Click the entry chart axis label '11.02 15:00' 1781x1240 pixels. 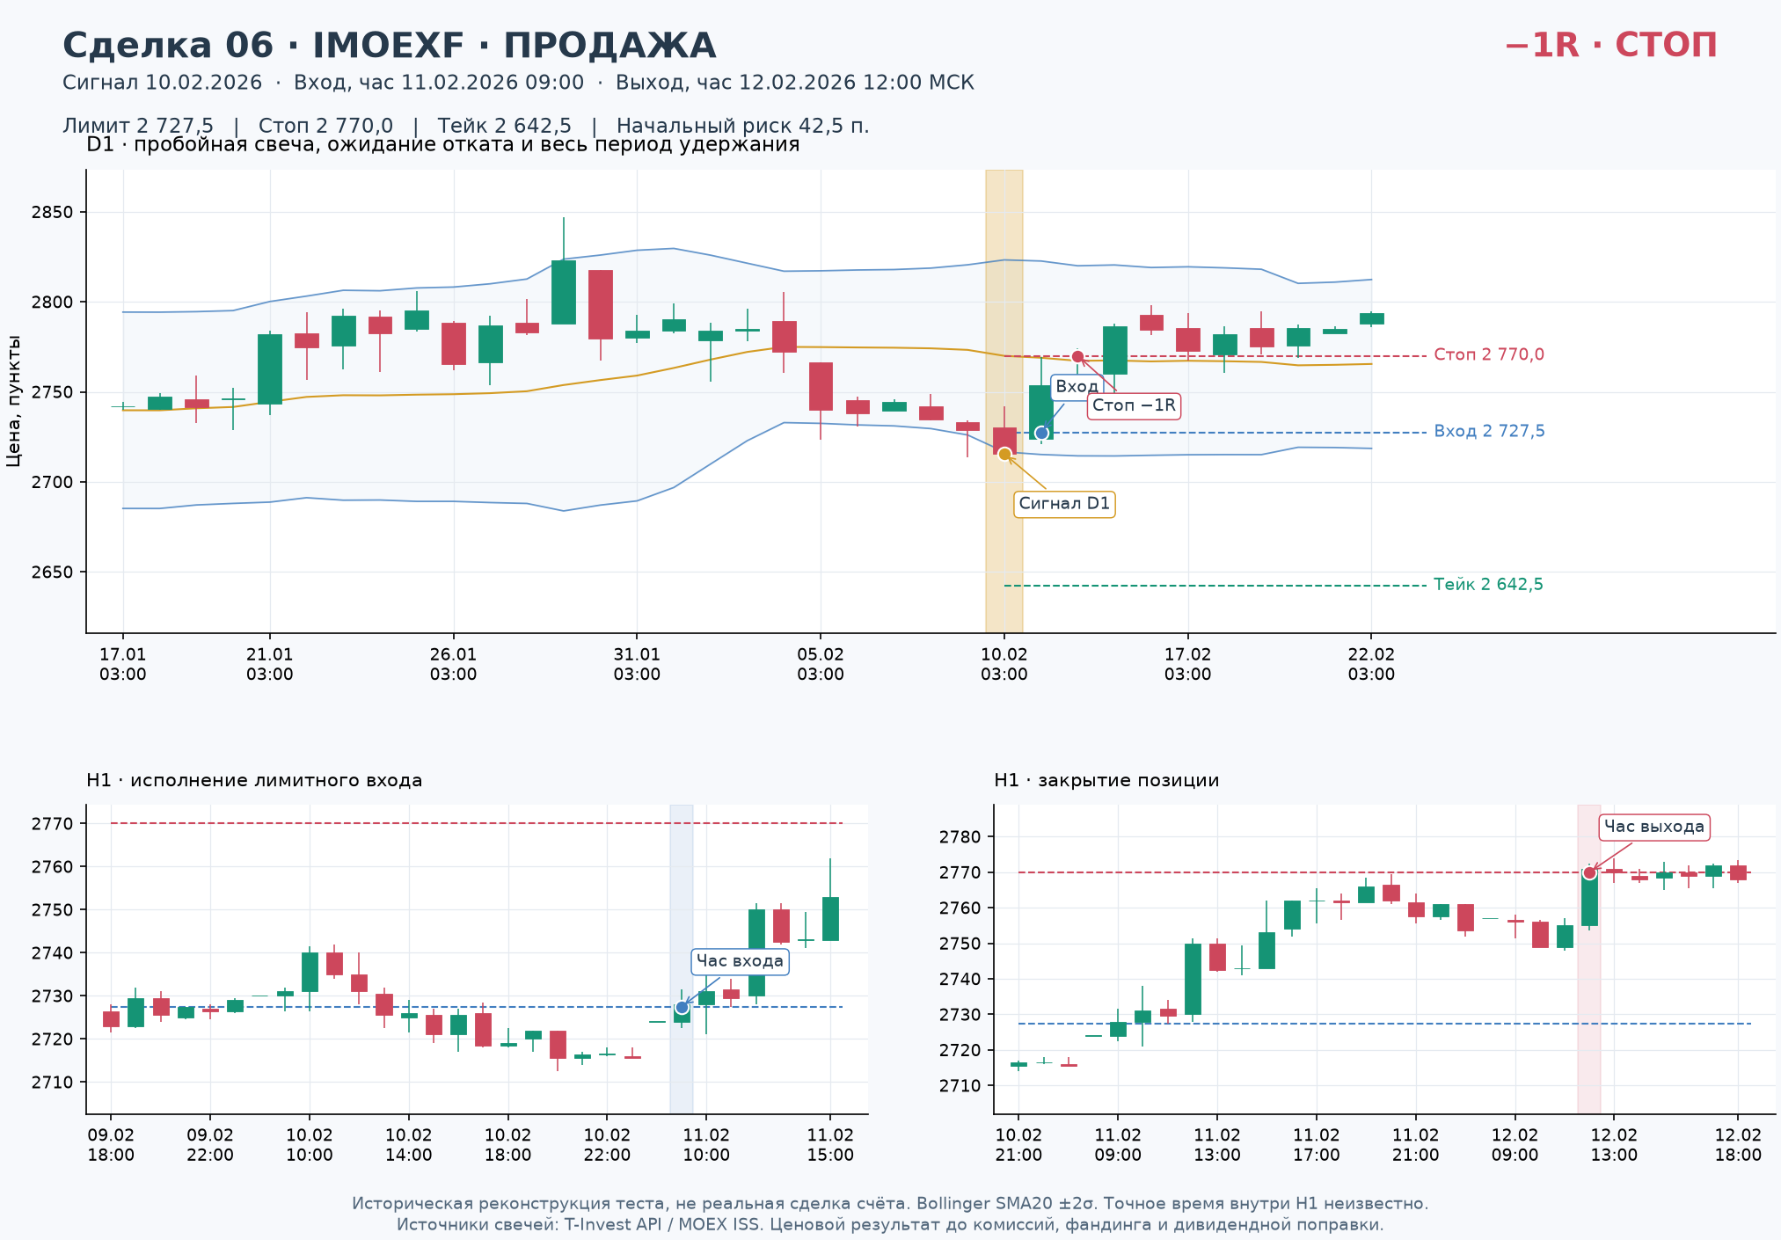tap(830, 1145)
